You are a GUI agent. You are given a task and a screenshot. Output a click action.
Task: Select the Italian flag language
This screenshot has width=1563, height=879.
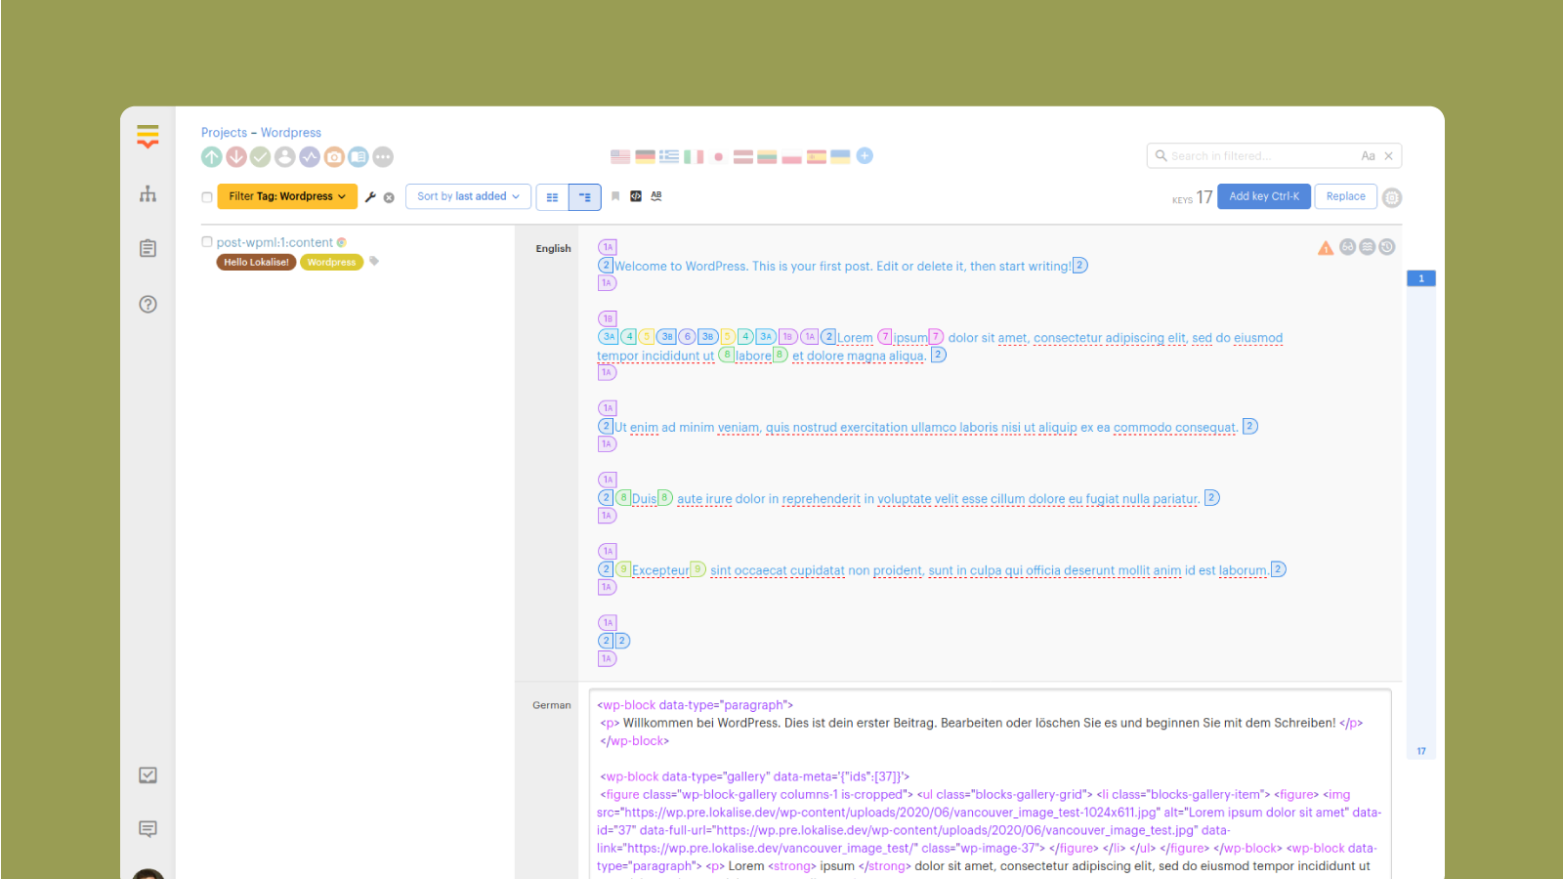[694, 156]
